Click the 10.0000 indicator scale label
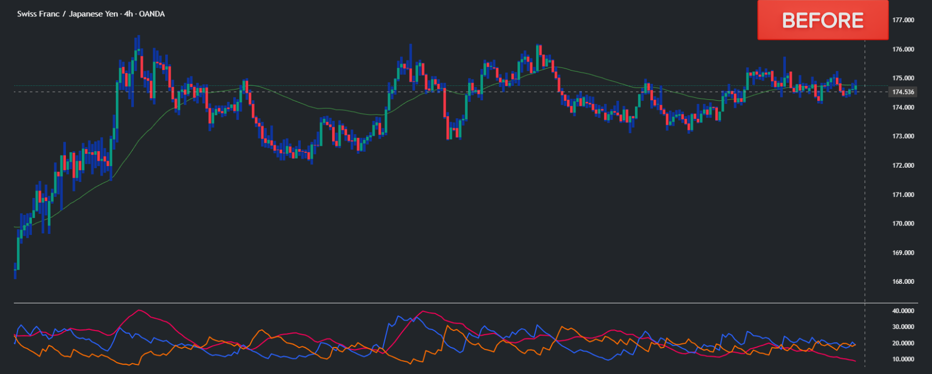 (903, 359)
